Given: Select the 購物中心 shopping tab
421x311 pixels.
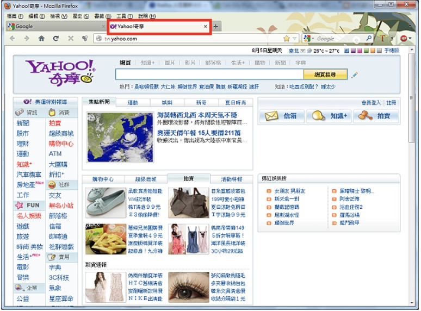Looking at the screenshot, I should click(103, 179).
